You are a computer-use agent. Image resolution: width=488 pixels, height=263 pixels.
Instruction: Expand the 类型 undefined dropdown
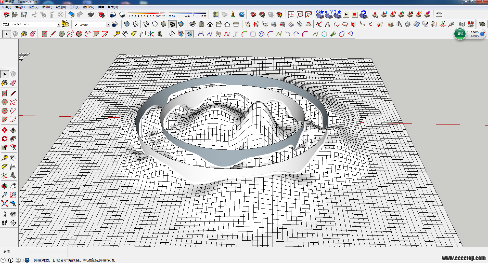point(59,24)
